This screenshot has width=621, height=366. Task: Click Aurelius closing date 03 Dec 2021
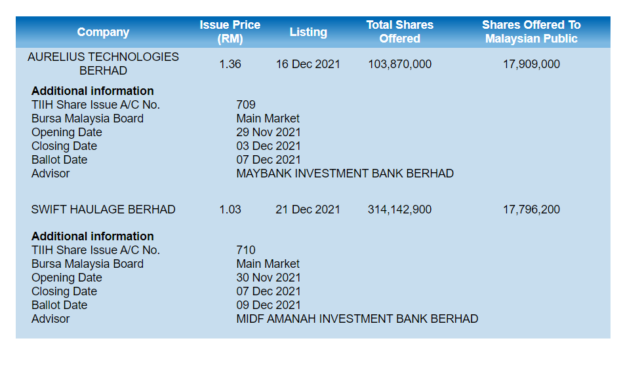coord(268,146)
